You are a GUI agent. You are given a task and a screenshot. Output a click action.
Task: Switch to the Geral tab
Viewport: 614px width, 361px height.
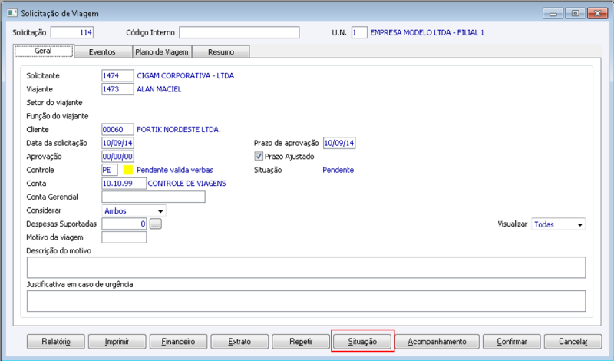(44, 51)
